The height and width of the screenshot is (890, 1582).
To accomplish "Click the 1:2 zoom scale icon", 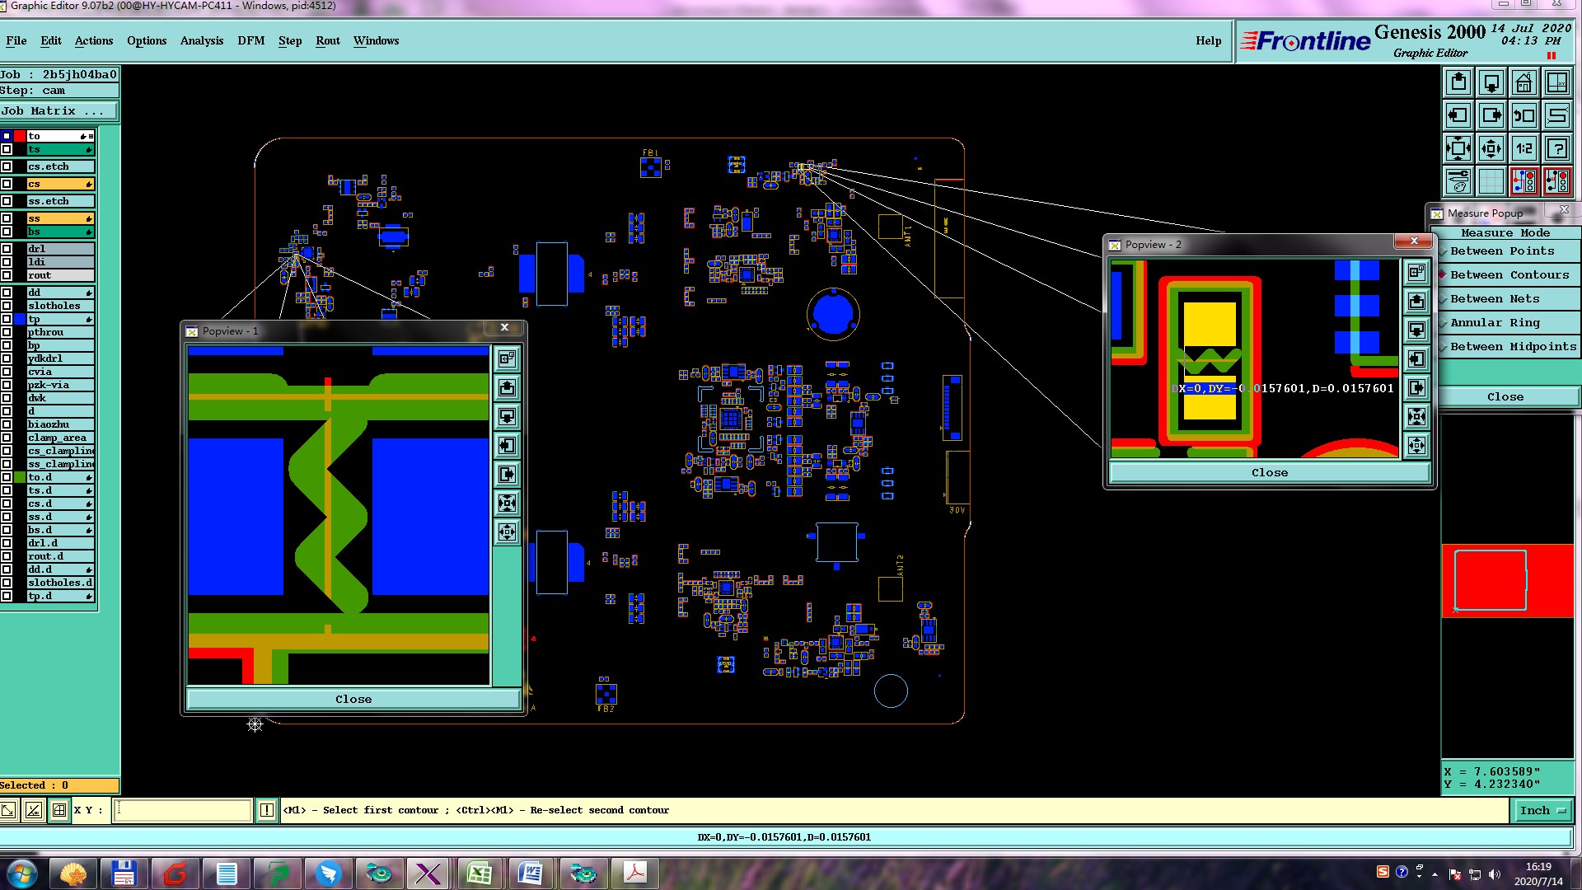I will click(x=1523, y=148).
